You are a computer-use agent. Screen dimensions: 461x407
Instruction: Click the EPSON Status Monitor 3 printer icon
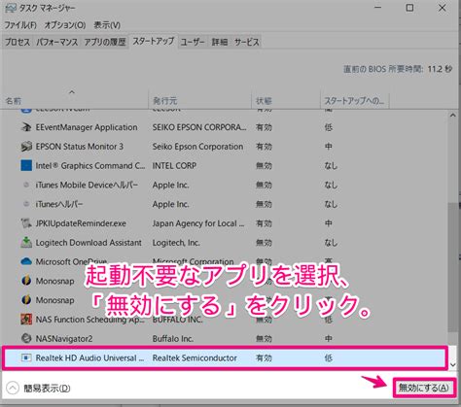(x=26, y=147)
